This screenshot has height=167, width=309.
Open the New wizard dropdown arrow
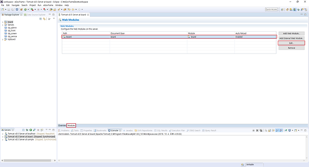pos(6,9)
